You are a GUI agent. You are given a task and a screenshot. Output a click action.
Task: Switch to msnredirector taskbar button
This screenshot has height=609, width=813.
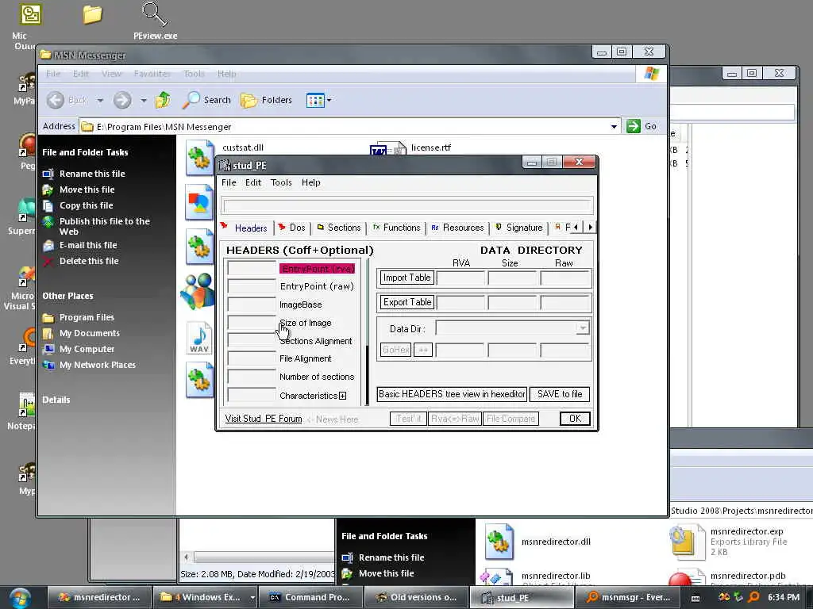(x=99, y=597)
